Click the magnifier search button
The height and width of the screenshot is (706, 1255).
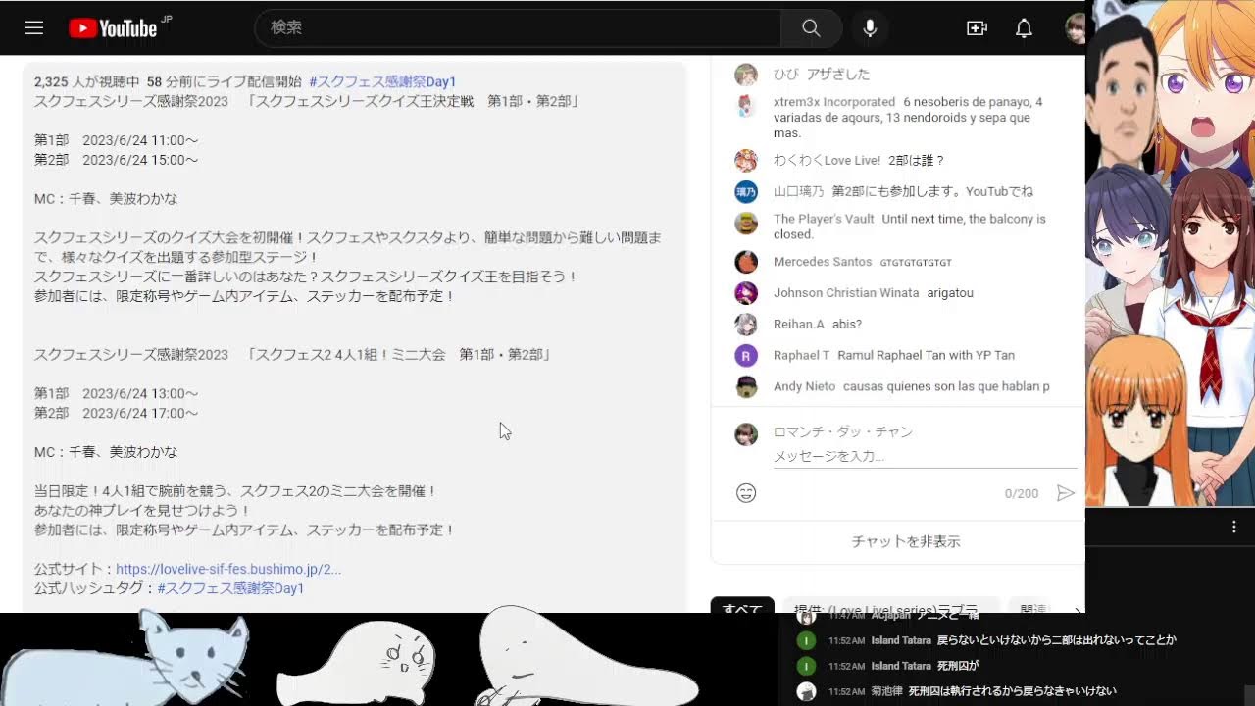[x=811, y=28]
